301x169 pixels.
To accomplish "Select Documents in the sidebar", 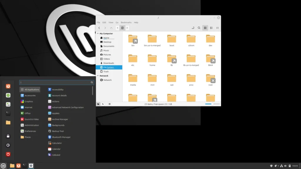I will point(109,46).
